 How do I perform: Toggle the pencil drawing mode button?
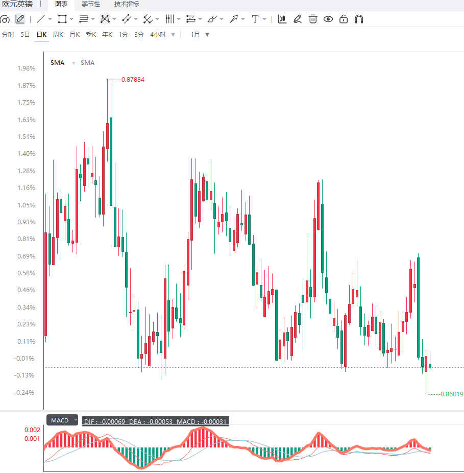click(20, 19)
